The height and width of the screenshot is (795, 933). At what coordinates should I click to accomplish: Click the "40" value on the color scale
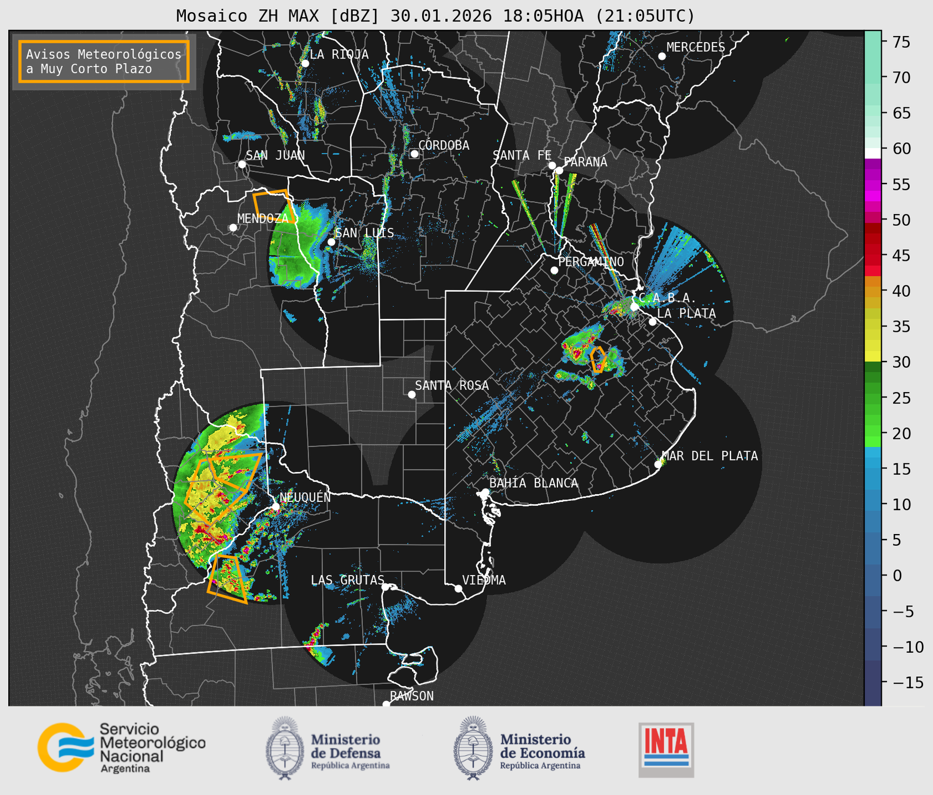point(901,291)
